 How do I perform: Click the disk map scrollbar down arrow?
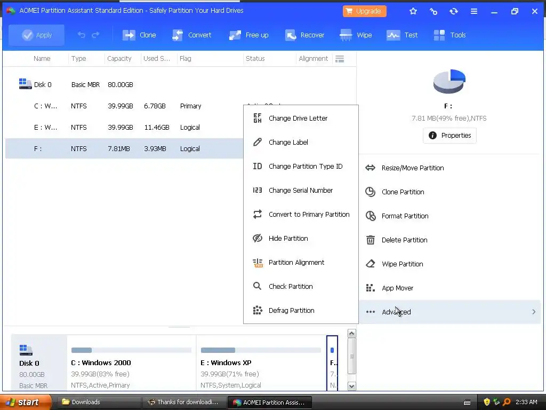pos(352,386)
